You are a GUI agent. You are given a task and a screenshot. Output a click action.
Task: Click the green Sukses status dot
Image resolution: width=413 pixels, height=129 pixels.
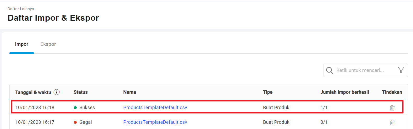(75, 108)
